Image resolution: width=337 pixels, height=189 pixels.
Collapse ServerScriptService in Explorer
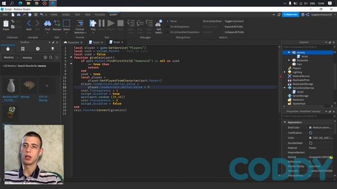(285, 88)
